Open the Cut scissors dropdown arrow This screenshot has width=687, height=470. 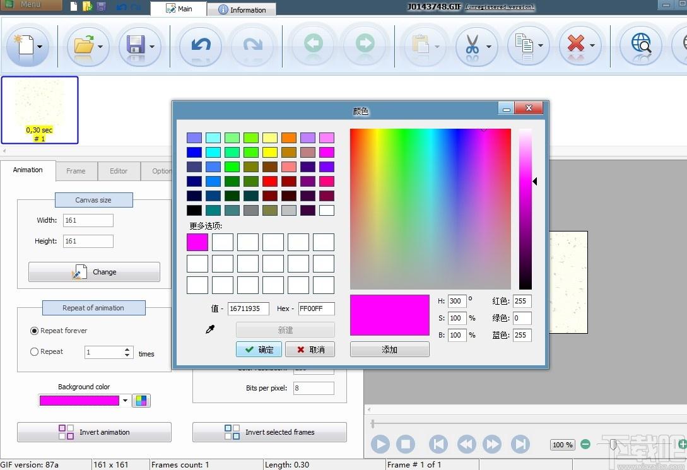489,47
